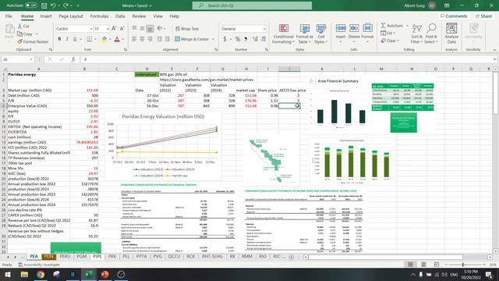499x281 pixels.
Task: Click the zoom slider in status bar
Action: (462, 265)
